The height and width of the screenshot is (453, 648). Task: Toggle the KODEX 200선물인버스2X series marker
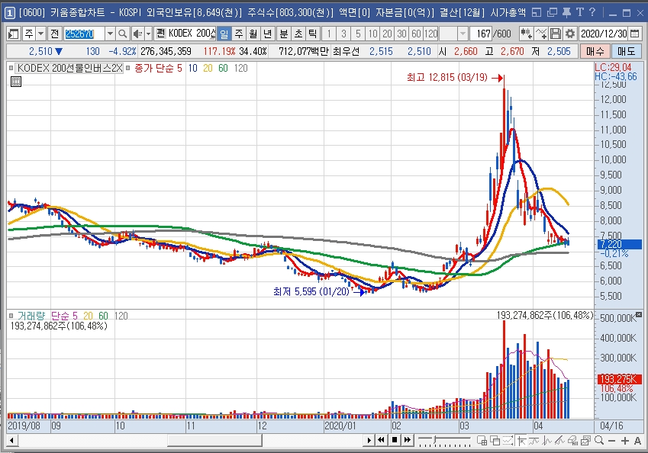click(11, 68)
